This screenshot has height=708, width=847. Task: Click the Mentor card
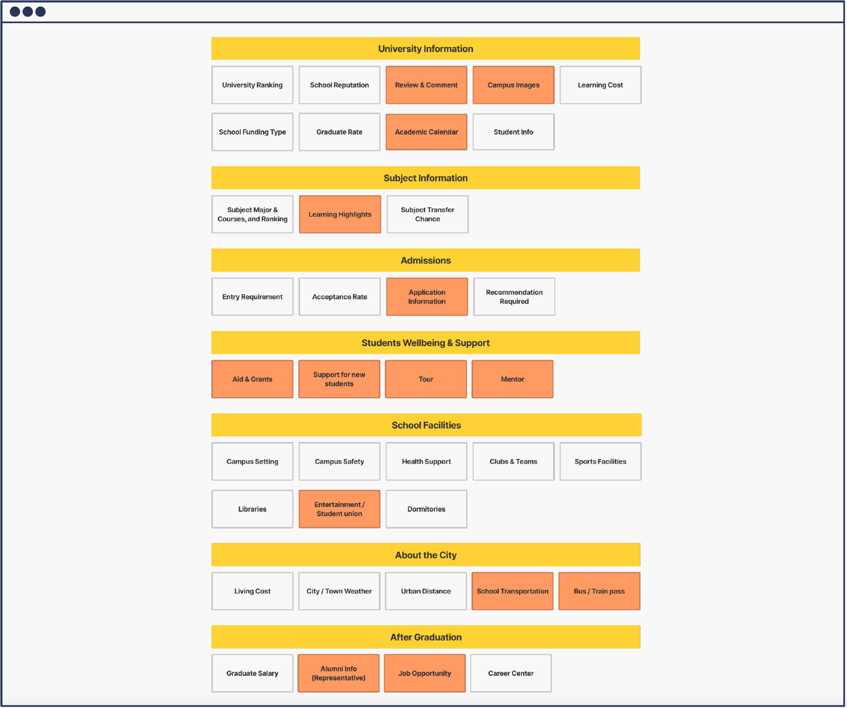[513, 379]
